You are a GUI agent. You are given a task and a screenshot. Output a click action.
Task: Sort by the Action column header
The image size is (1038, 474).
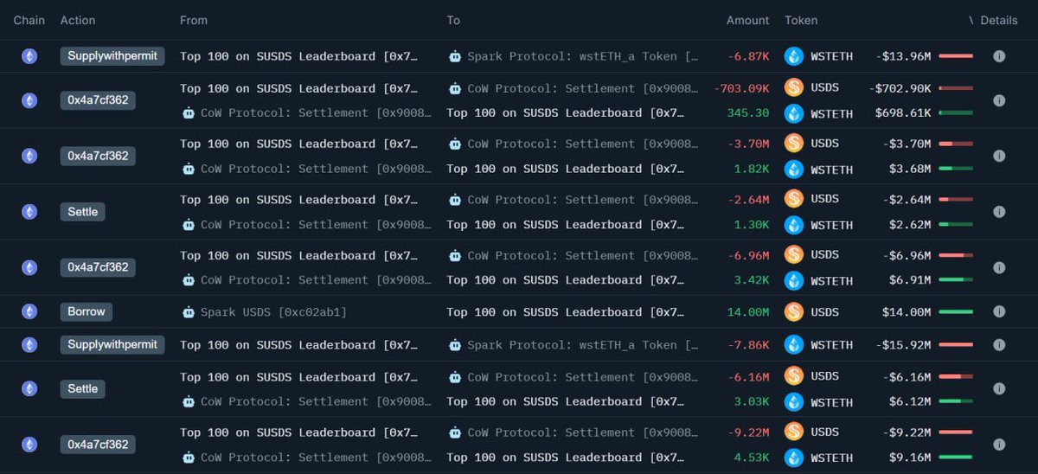click(78, 20)
